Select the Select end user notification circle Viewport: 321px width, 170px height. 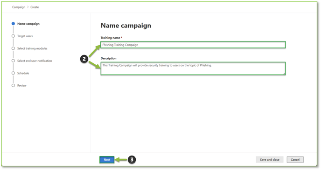point(13,61)
